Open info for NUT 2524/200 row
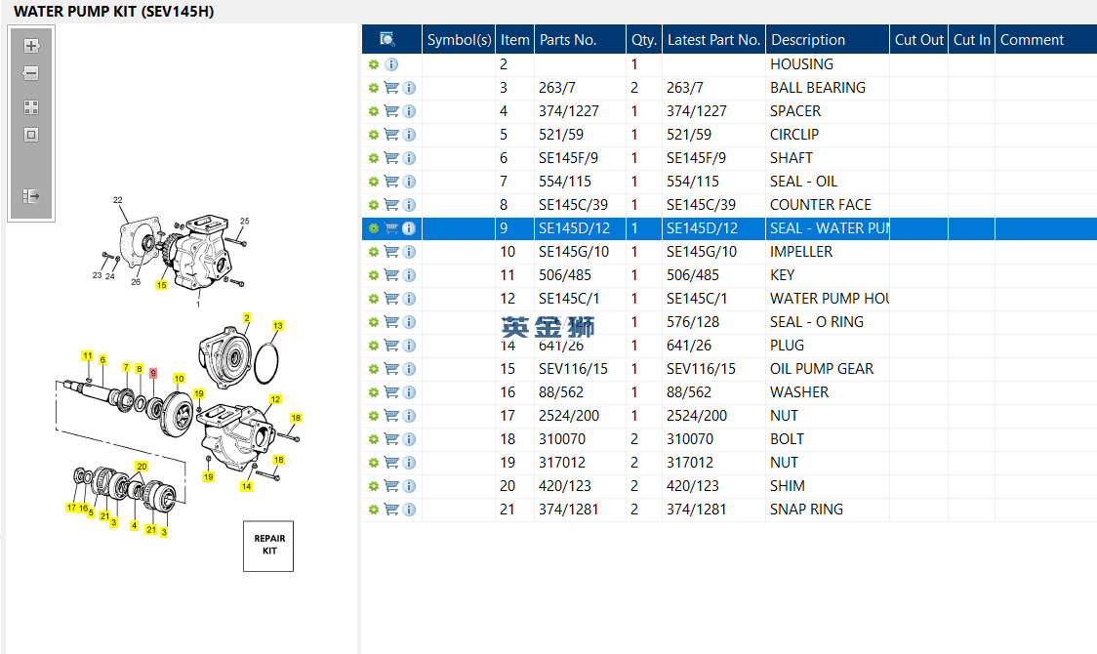Image resolution: width=1097 pixels, height=654 pixels. [409, 416]
